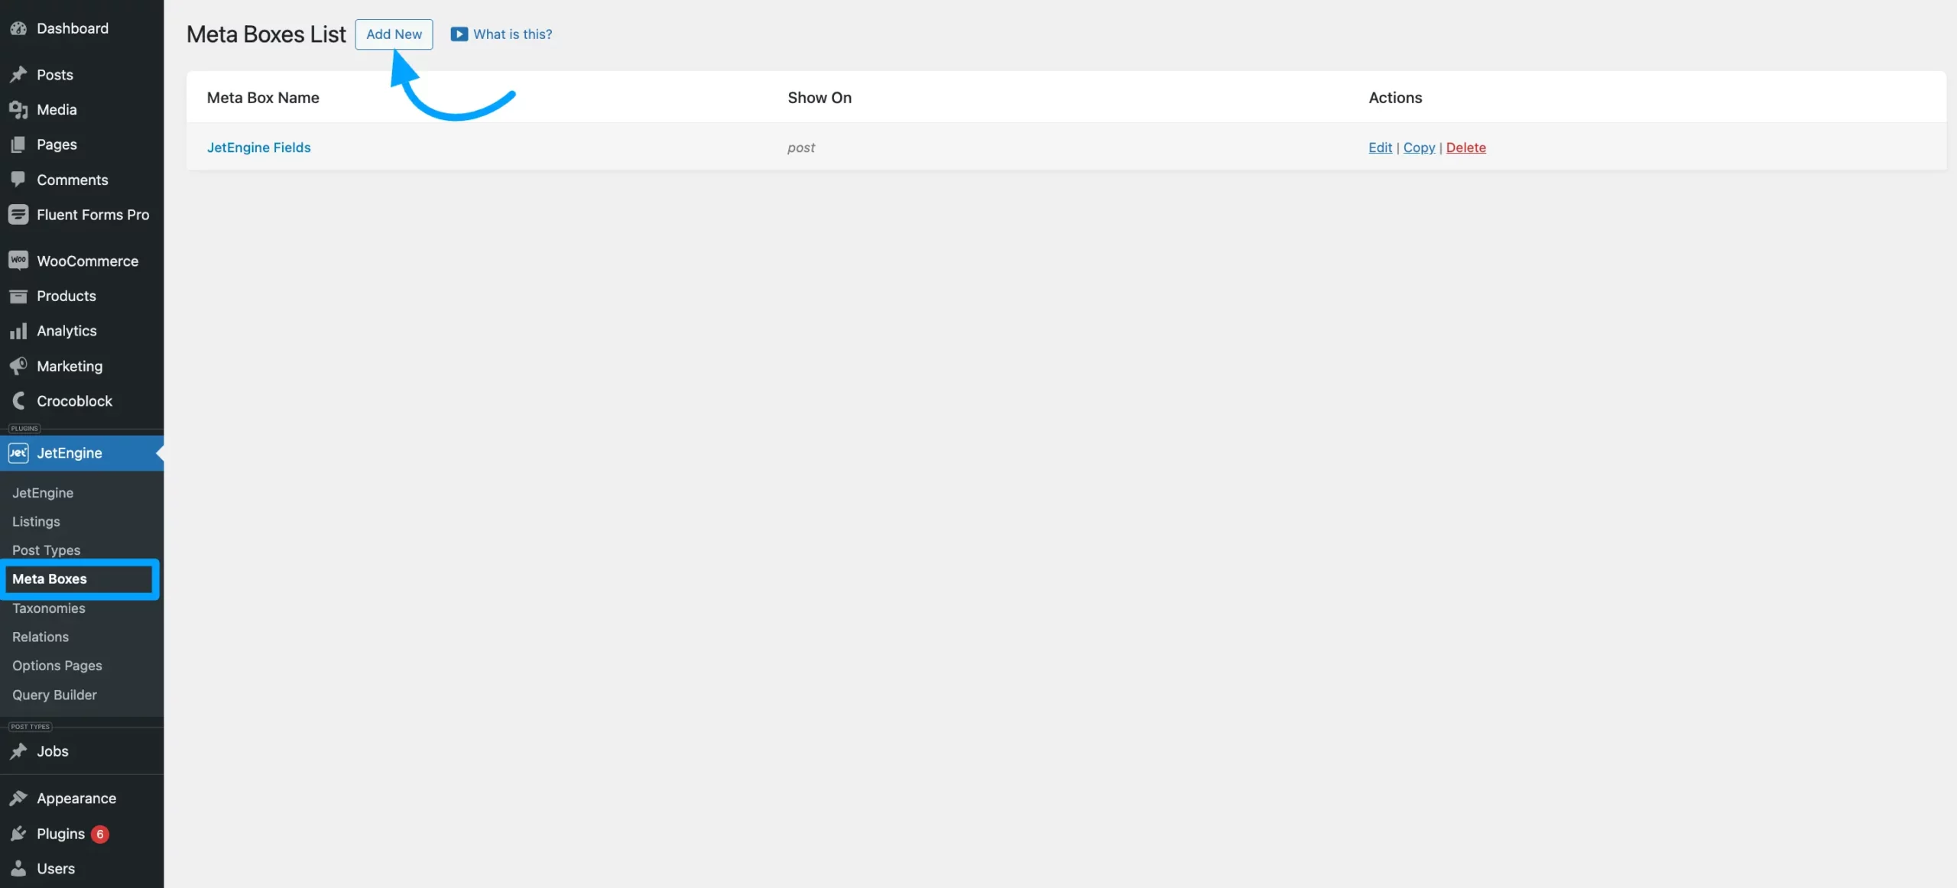
Task: Click the Dashboard gauge icon
Action: coord(18,28)
